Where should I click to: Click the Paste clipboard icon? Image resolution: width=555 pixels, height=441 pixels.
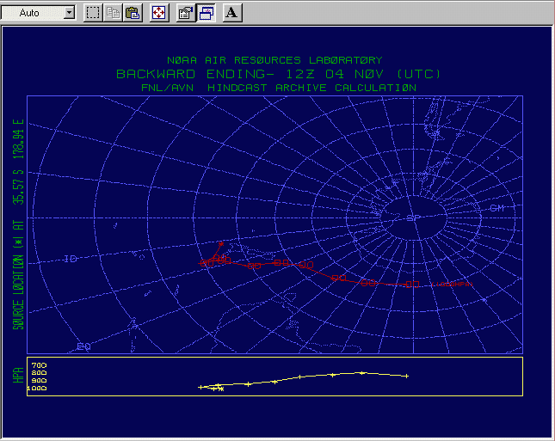point(133,13)
